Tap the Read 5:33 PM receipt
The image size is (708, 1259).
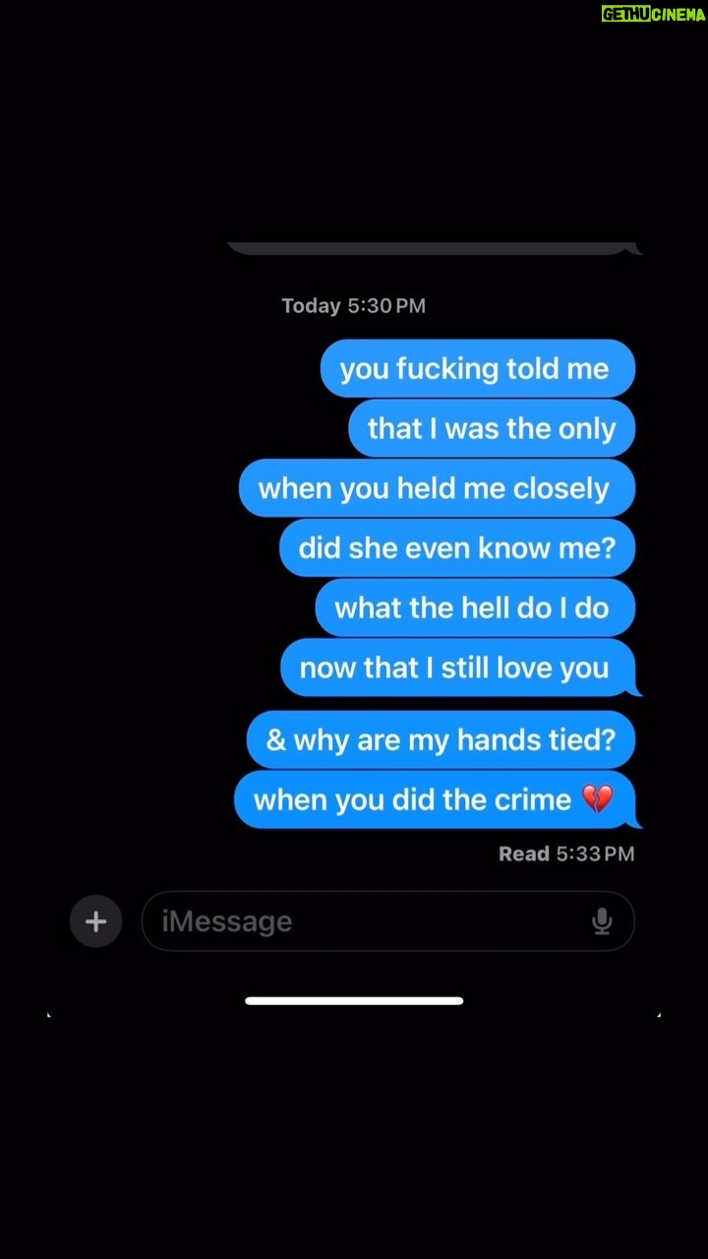coord(566,854)
